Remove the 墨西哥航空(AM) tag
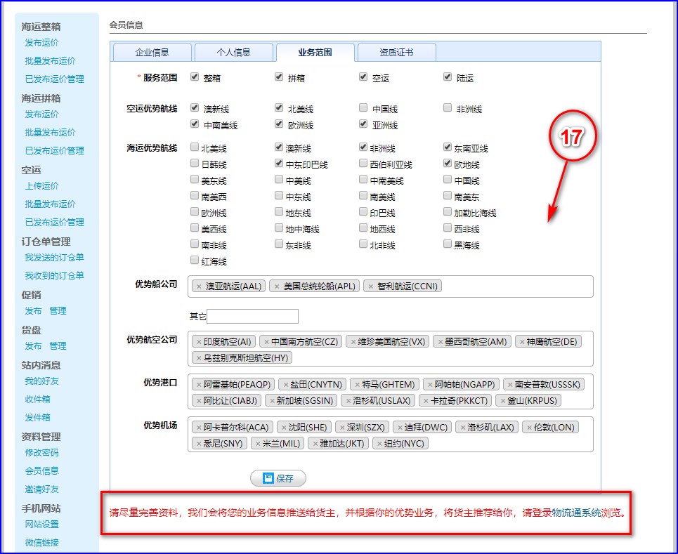Viewport: 678px width, 554px height. (x=441, y=342)
